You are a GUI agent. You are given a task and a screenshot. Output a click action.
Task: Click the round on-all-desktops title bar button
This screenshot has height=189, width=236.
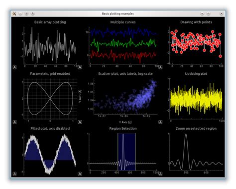tap(20, 13)
